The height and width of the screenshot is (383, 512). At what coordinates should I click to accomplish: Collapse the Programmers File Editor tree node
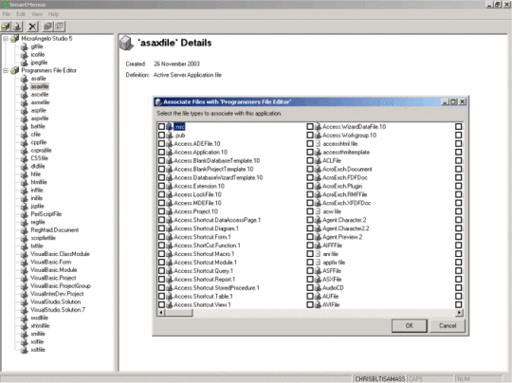coord(6,70)
